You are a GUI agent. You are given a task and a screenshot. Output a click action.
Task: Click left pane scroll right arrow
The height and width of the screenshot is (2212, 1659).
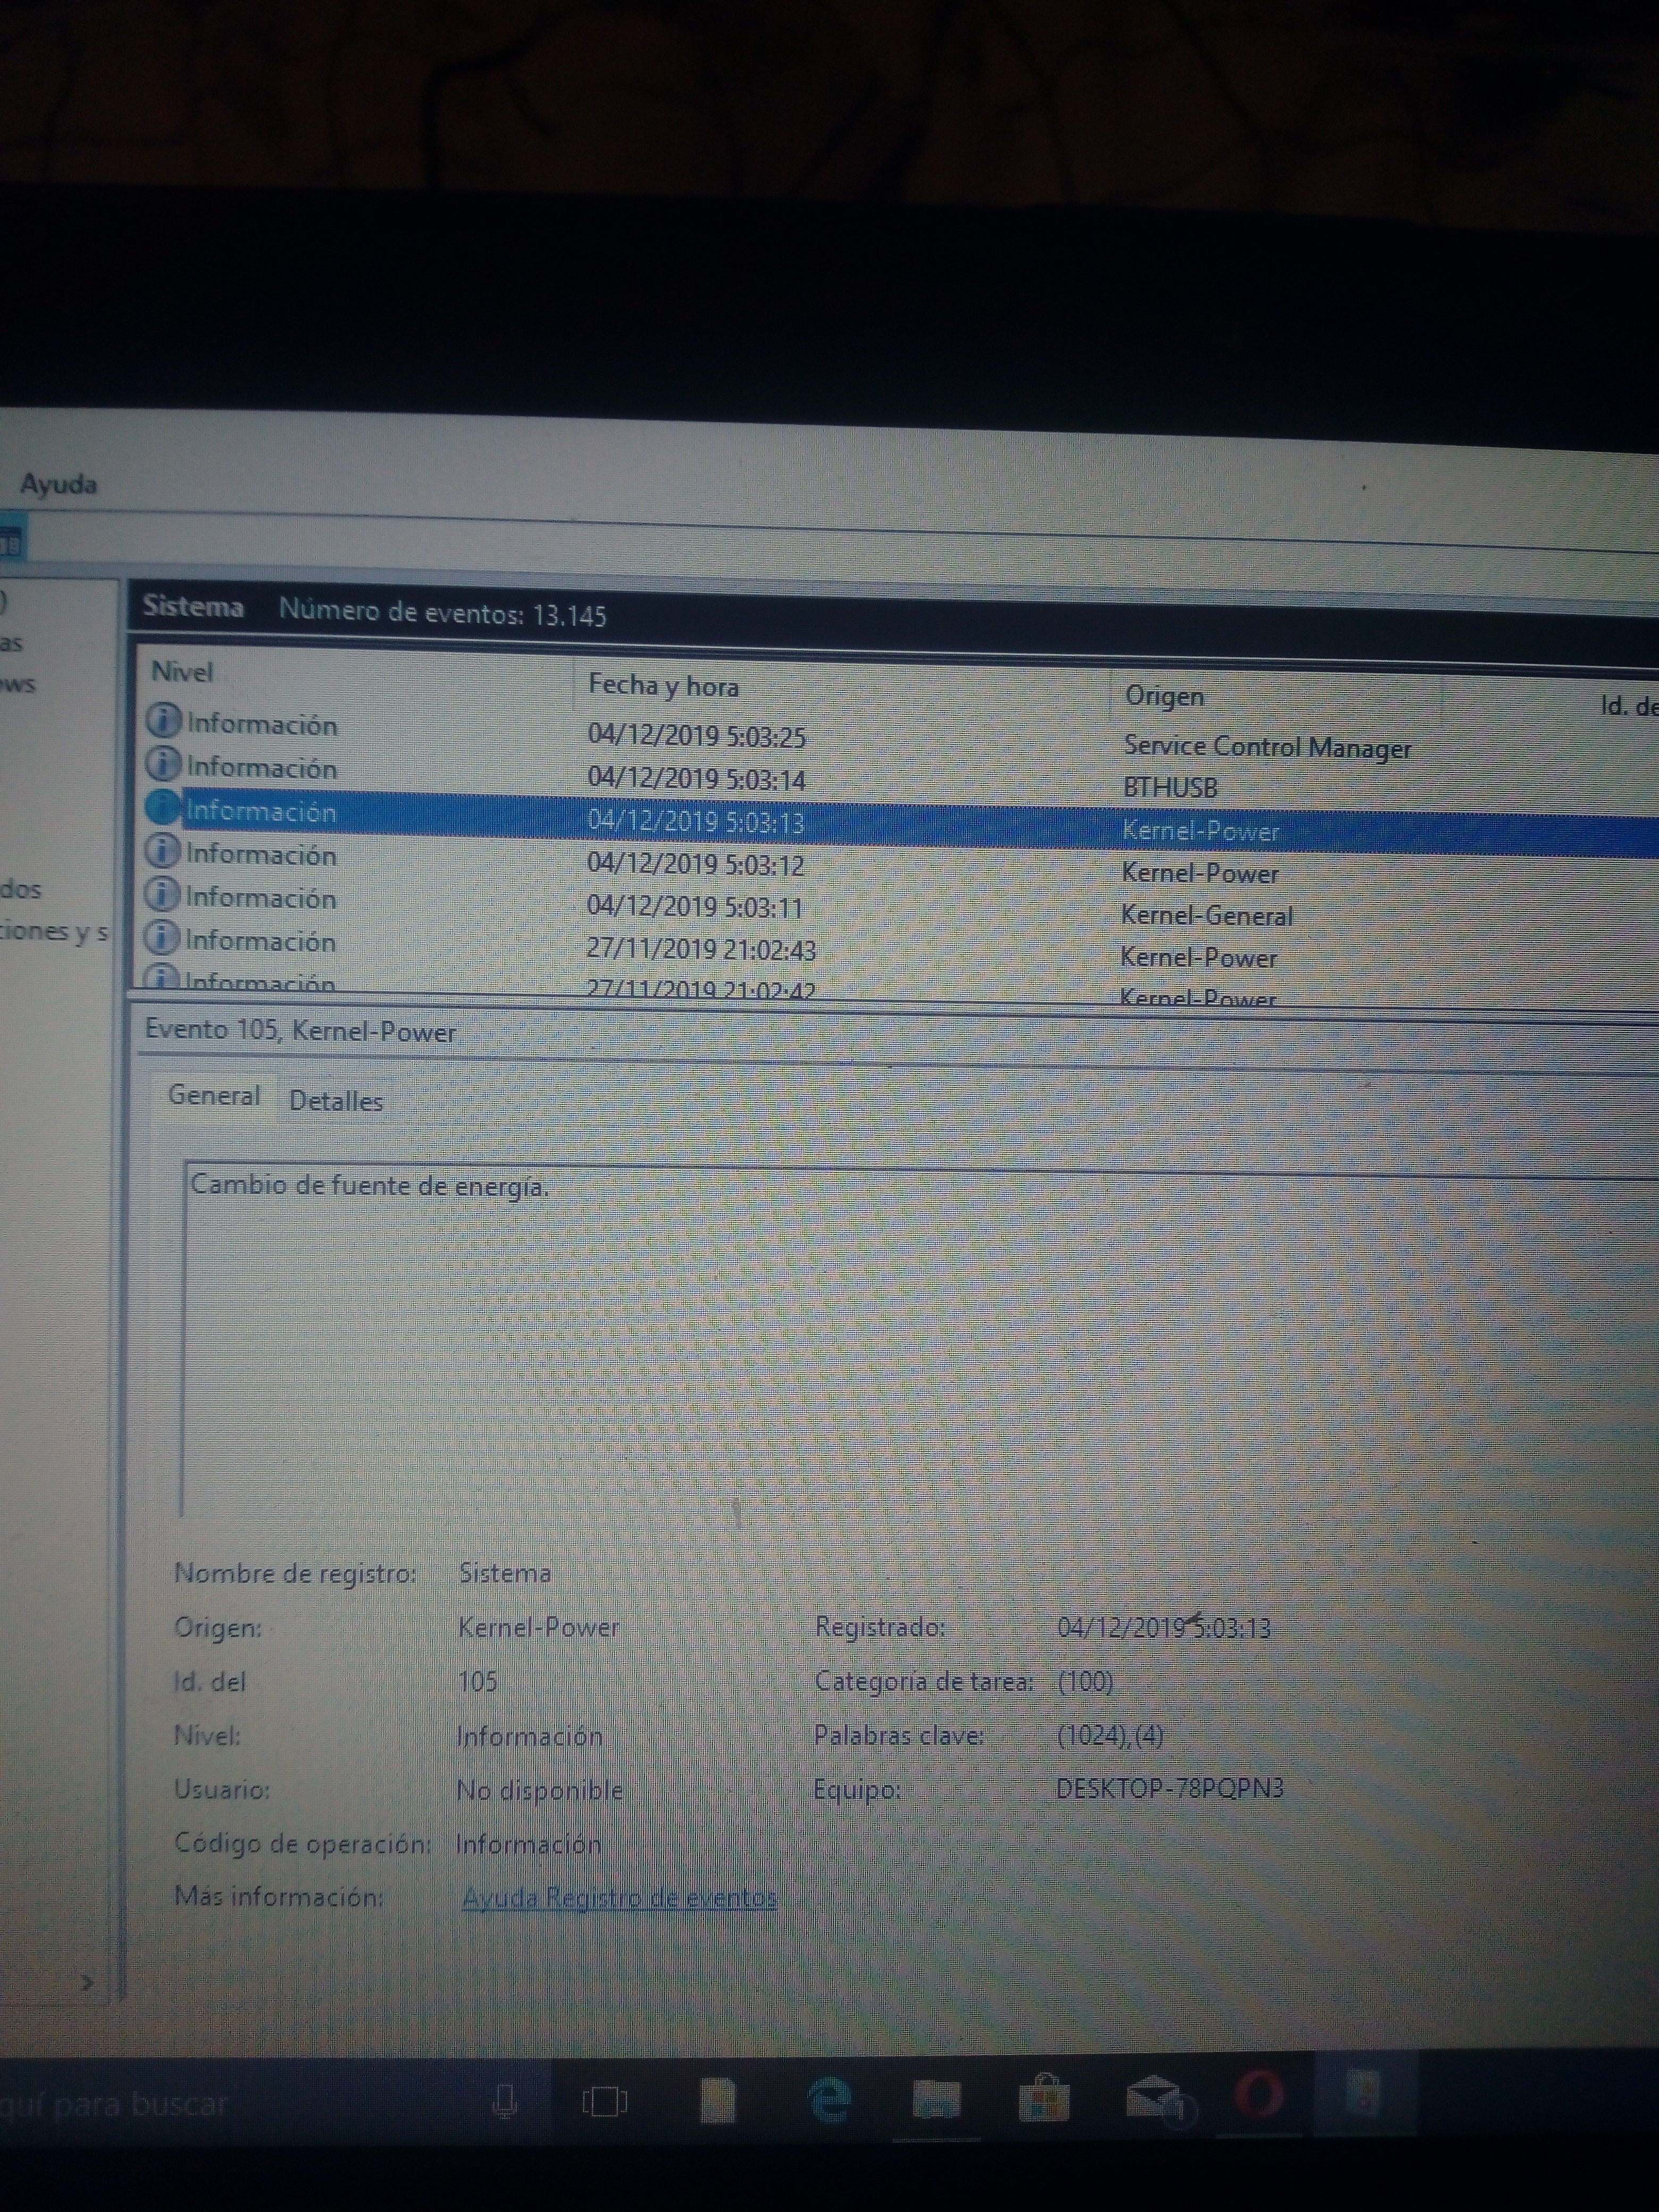click(x=88, y=1981)
